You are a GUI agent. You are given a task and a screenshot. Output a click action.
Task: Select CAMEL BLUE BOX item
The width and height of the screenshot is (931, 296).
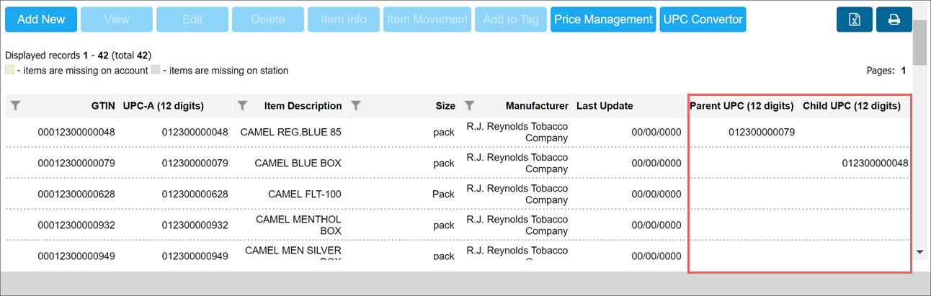tap(298, 163)
